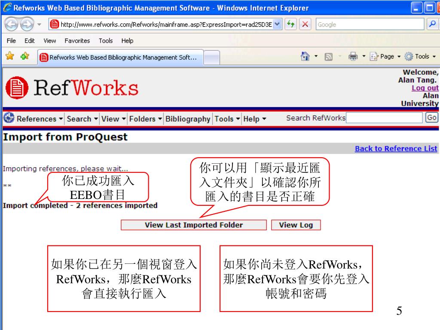Click the RSS feeds icon

328,57
